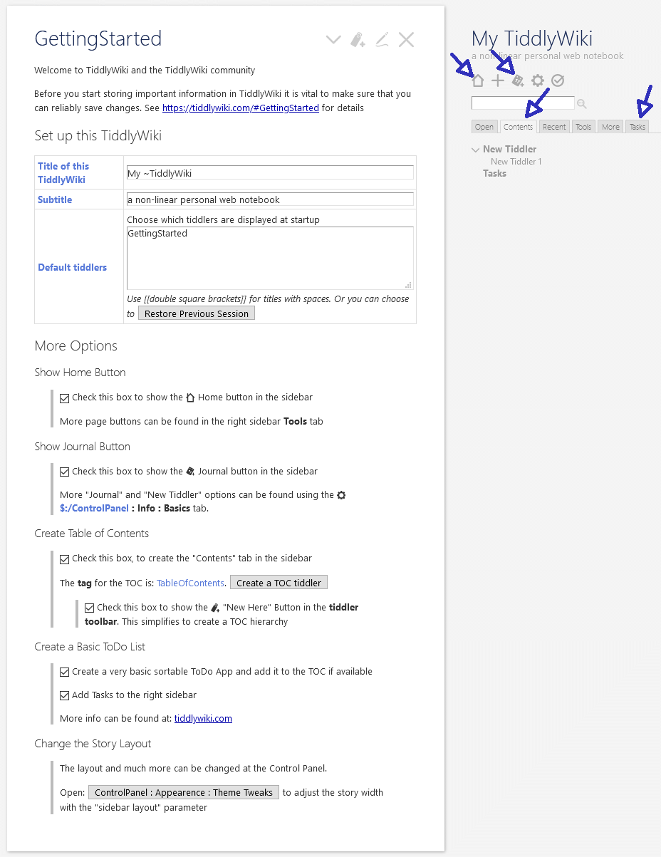Uncheck create basic ToDo App checkbox
The height and width of the screenshot is (857, 661).
pyautogui.click(x=65, y=672)
